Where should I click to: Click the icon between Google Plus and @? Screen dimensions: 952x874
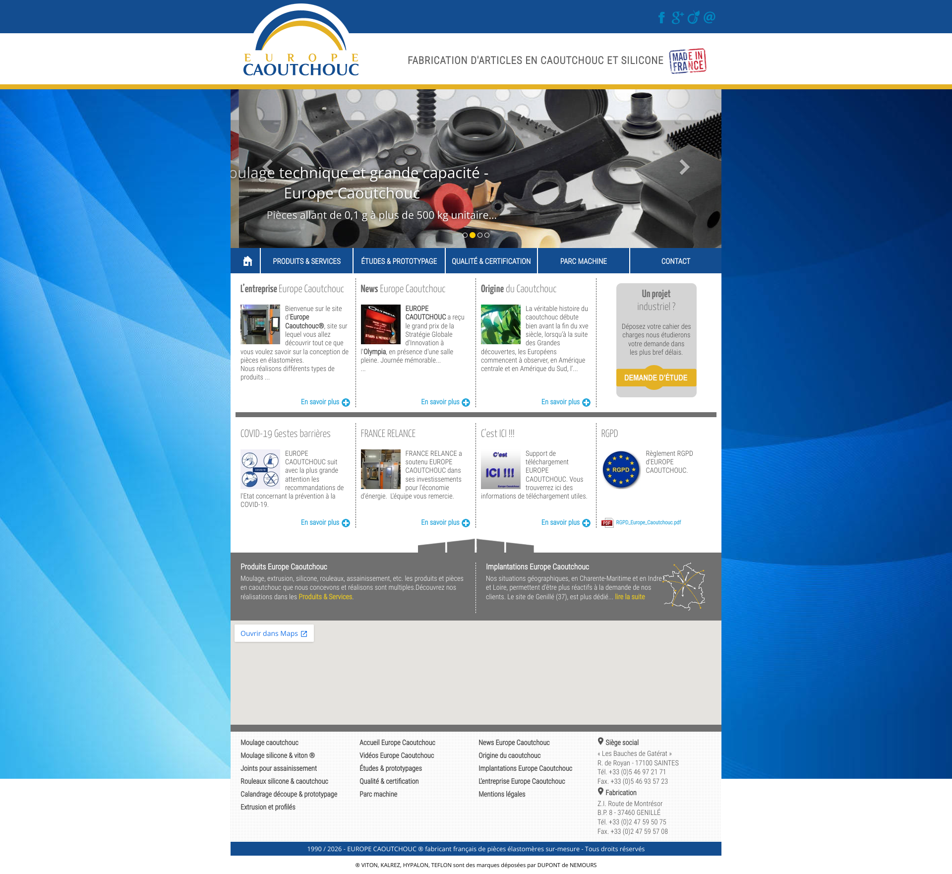point(694,17)
